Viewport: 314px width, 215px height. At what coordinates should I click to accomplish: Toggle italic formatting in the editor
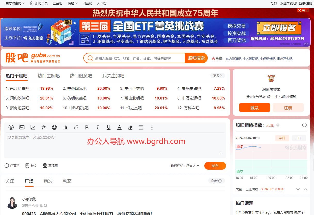click(98, 127)
